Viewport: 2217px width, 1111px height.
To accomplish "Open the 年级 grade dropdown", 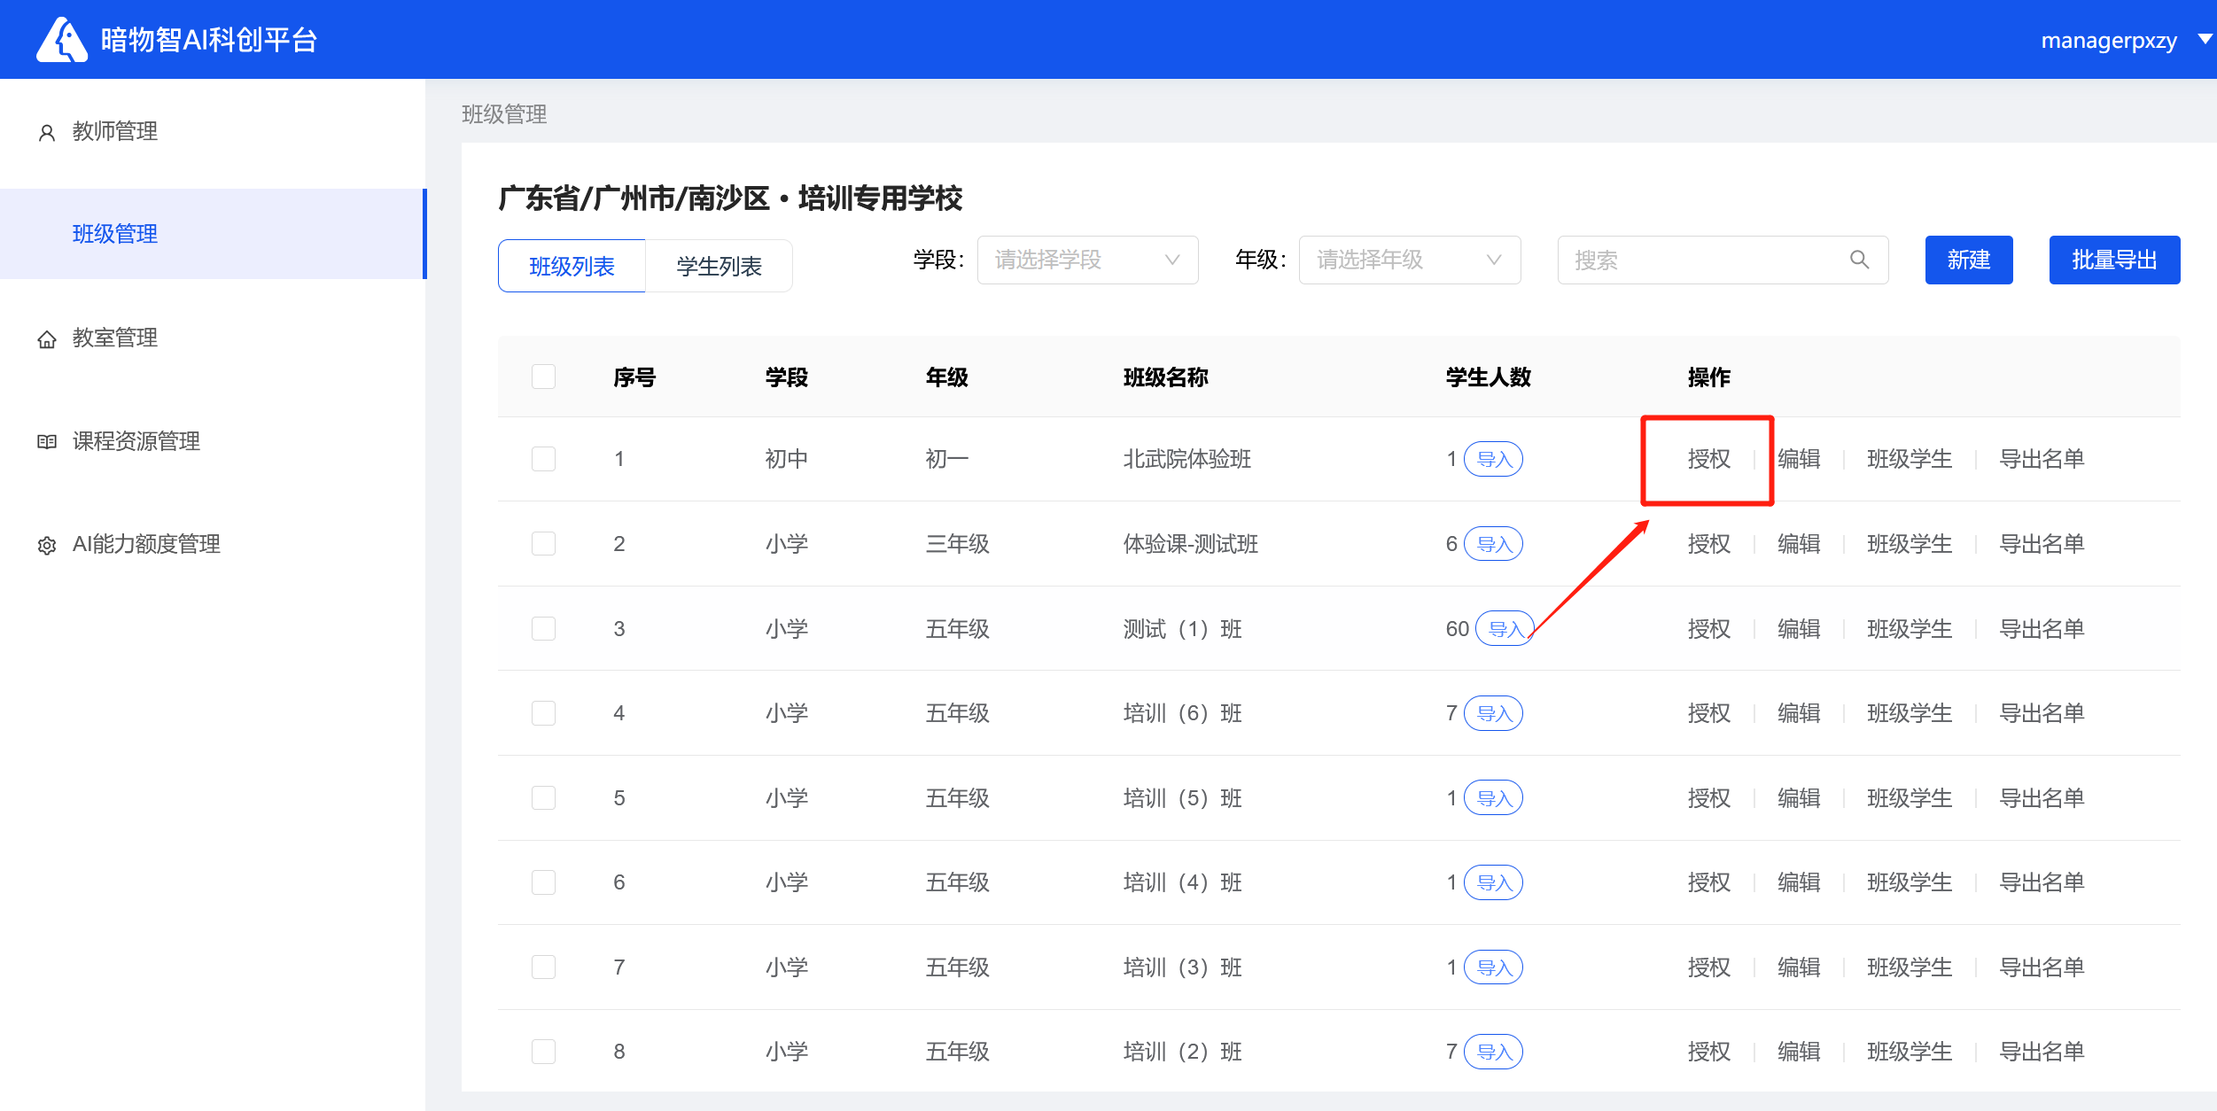I will click(1409, 260).
